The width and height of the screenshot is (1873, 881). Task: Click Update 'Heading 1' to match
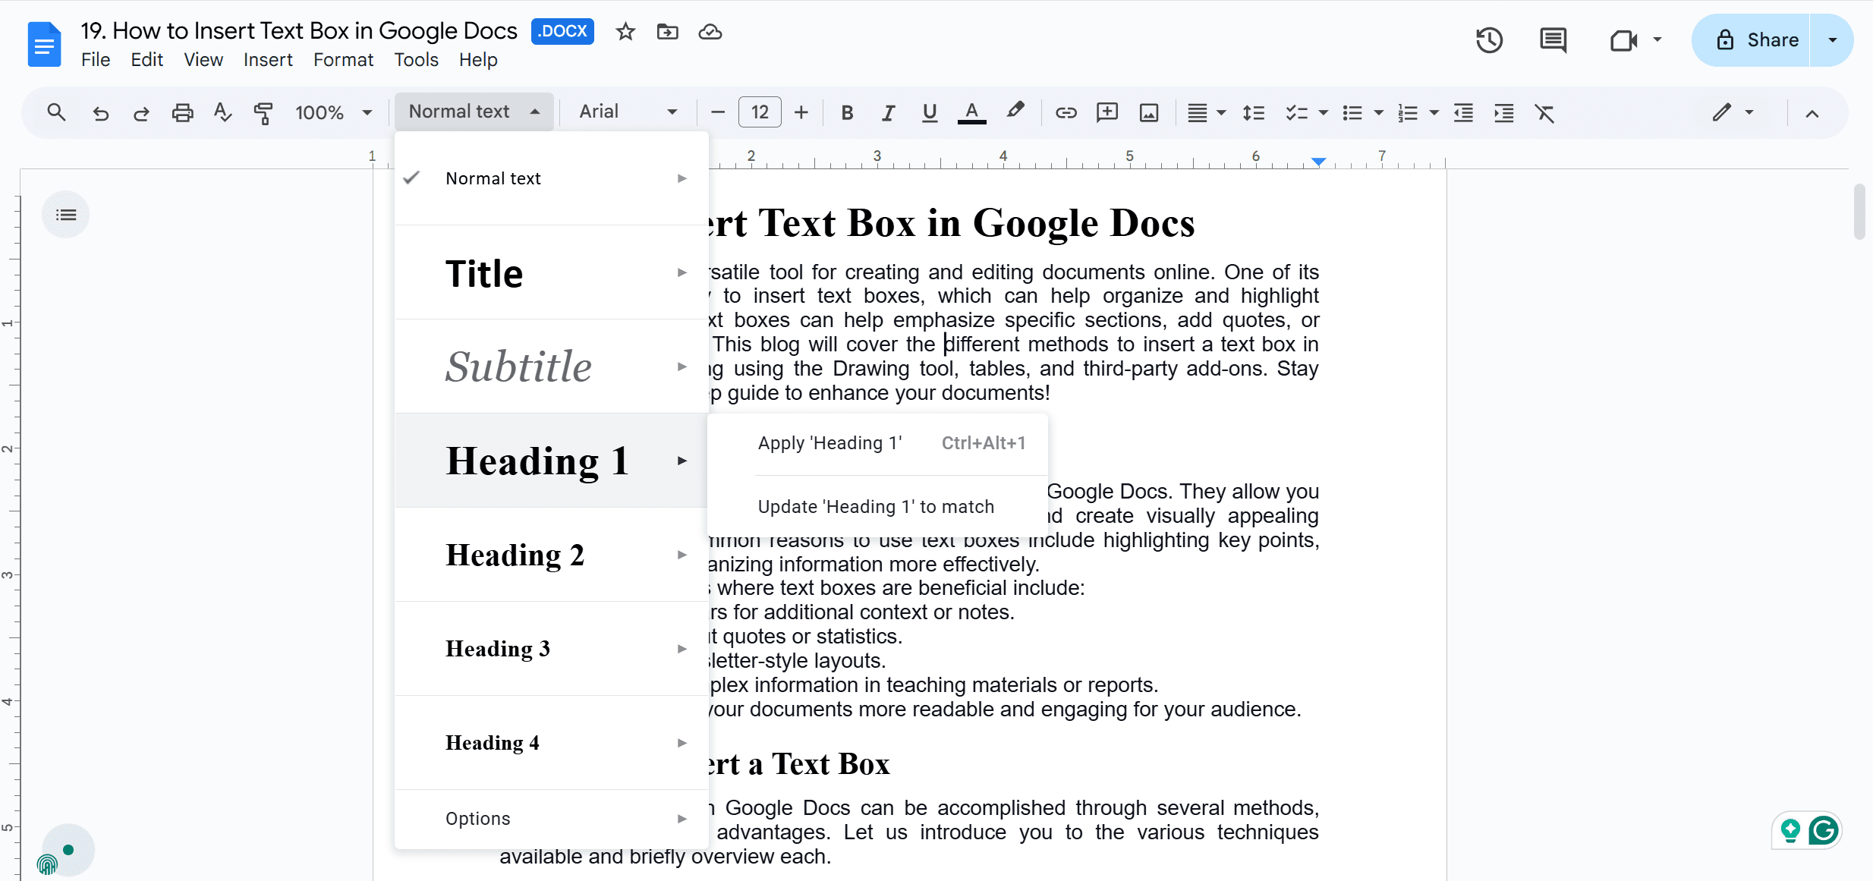point(878,507)
